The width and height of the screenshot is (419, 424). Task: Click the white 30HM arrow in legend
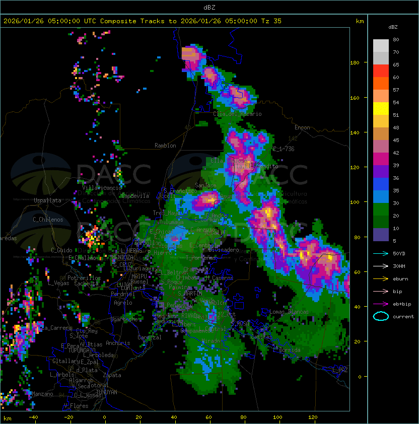click(381, 266)
